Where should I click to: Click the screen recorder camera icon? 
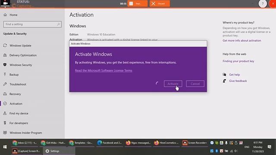click(5, 3)
